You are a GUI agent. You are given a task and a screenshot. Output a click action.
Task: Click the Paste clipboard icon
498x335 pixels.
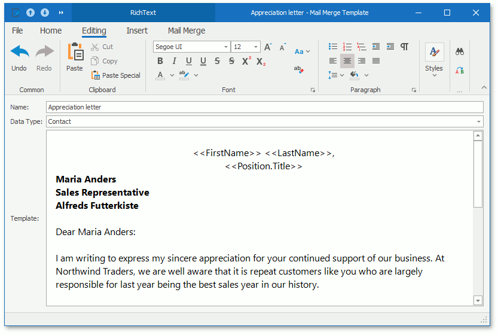click(x=75, y=51)
